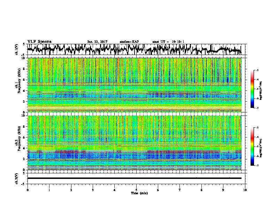Click the time axis tick label "2"
The width and height of the screenshot is (276, 213).
(71, 190)
